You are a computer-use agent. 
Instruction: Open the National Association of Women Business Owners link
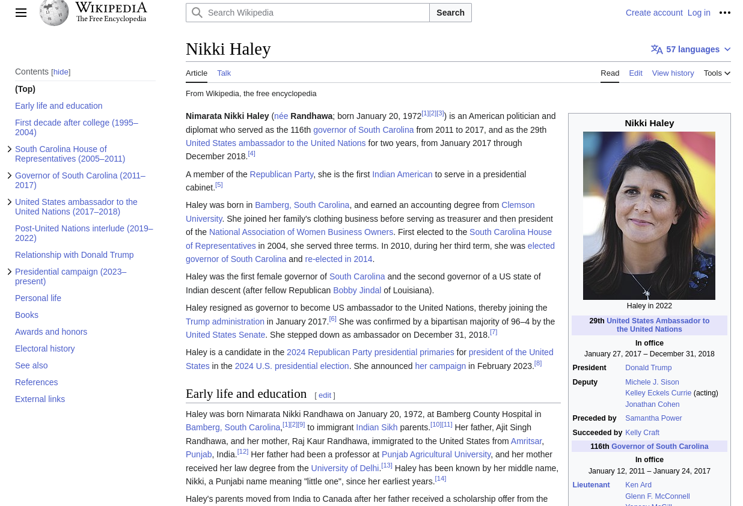301,232
